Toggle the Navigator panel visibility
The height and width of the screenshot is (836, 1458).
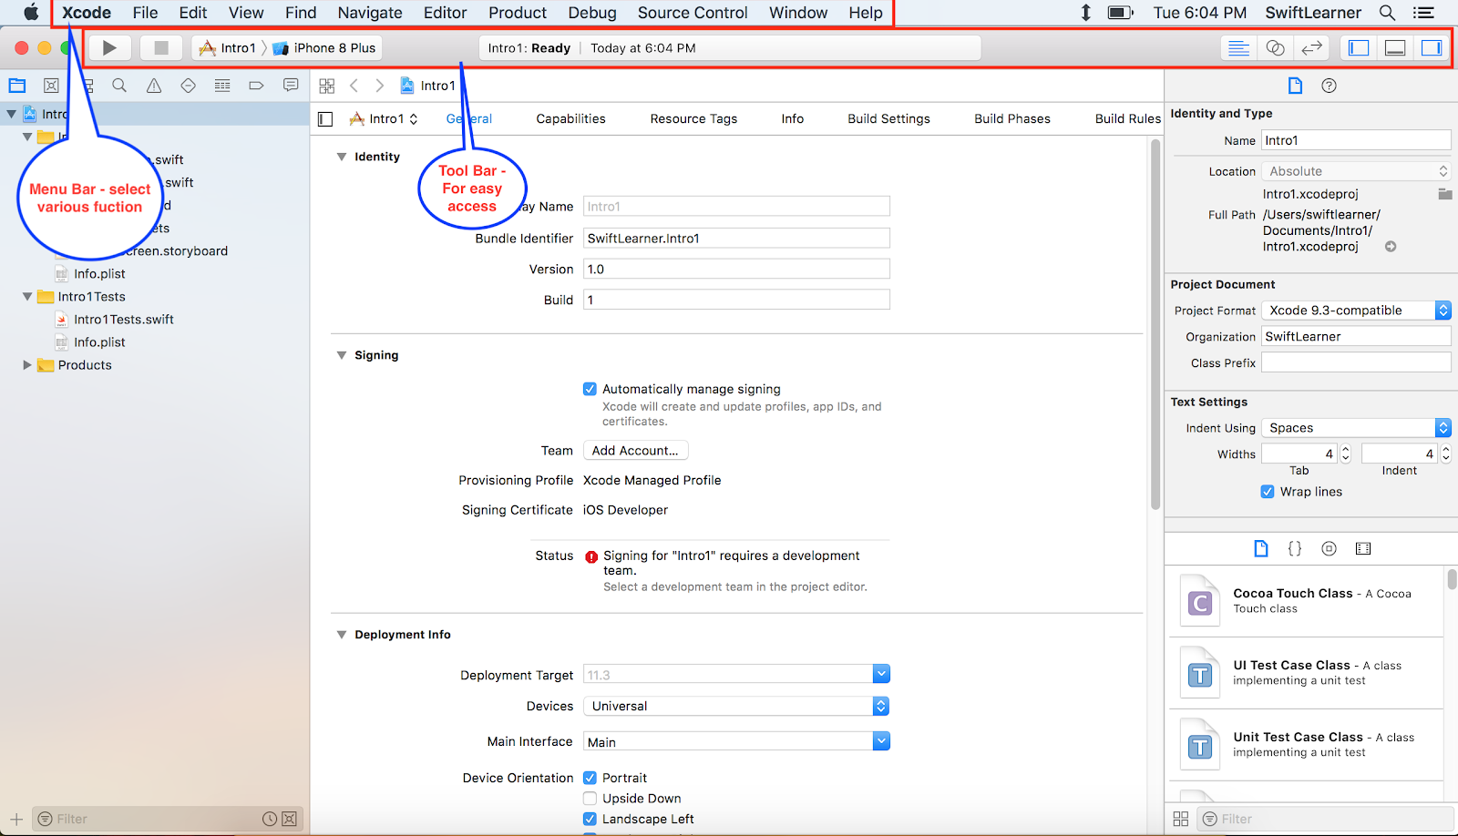pyautogui.click(x=1359, y=48)
